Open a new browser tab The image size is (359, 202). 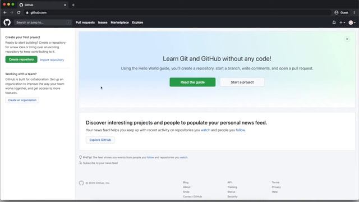[x=73, y=5]
